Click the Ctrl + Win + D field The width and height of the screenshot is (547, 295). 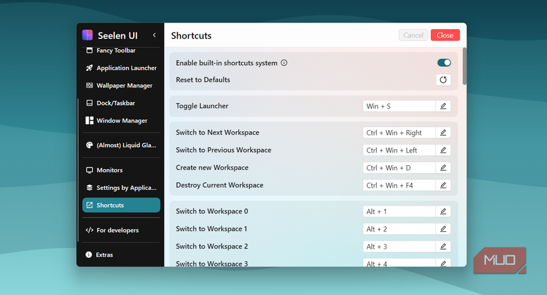399,168
